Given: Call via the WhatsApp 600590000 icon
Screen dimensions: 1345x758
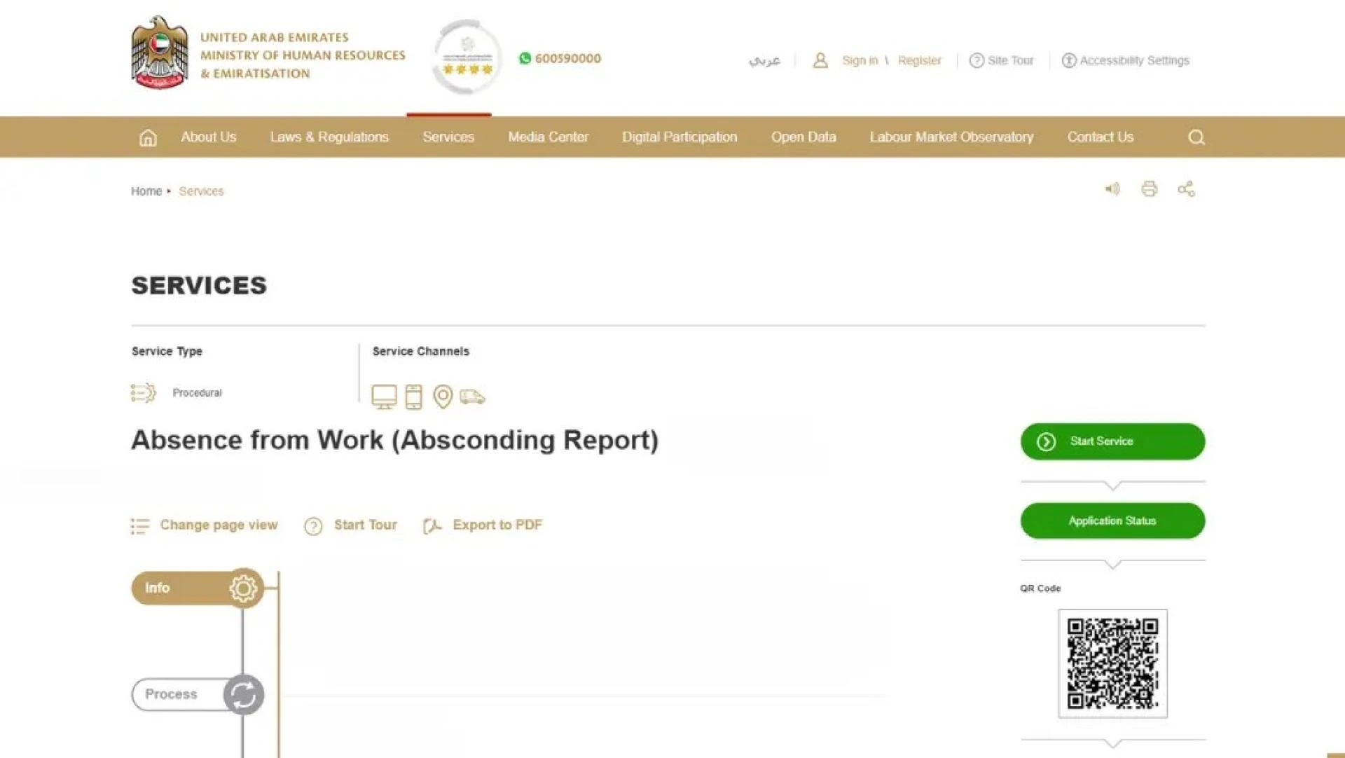Looking at the screenshot, I should 525,59.
